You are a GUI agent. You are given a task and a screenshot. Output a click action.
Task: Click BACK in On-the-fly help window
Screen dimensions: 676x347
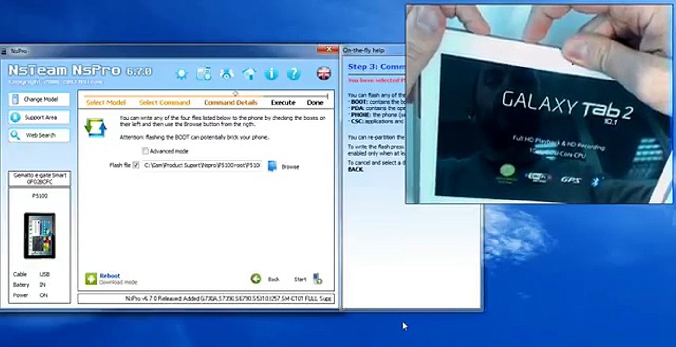point(355,170)
